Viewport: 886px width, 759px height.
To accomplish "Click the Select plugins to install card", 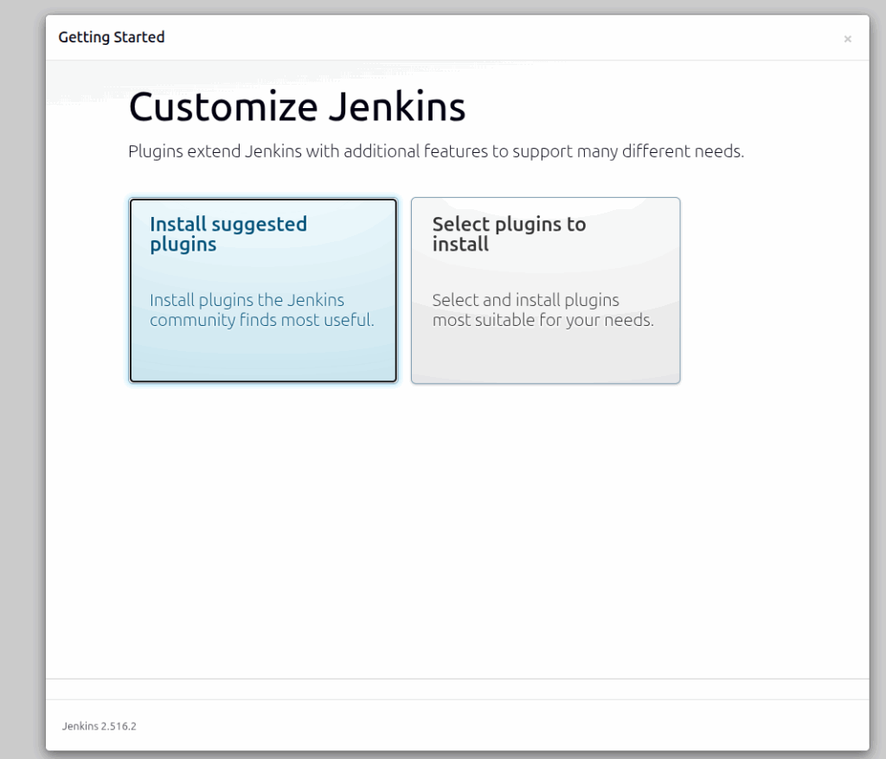I will (546, 290).
